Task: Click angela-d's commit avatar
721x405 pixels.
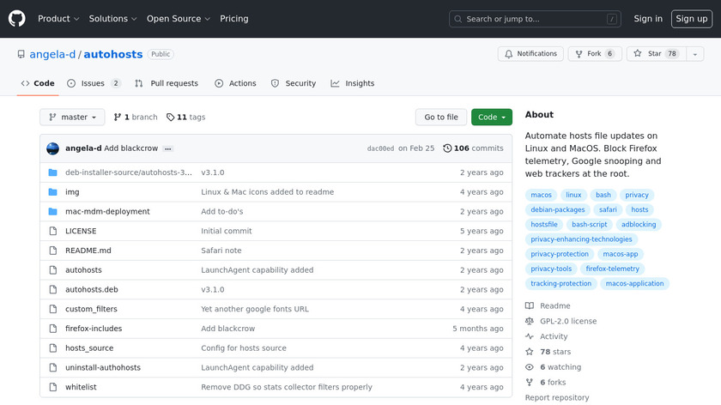Action: click(x=53, y=148)
